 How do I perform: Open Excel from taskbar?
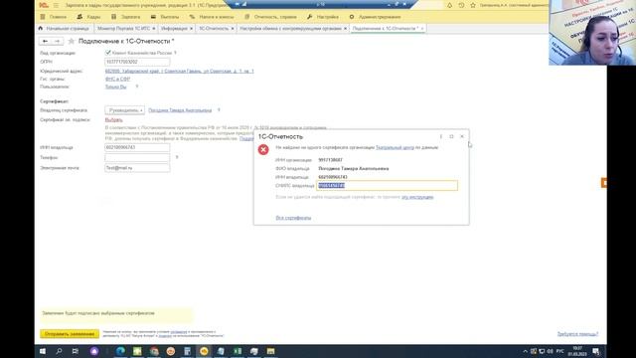pyautogui.click(x=238, y=351)
